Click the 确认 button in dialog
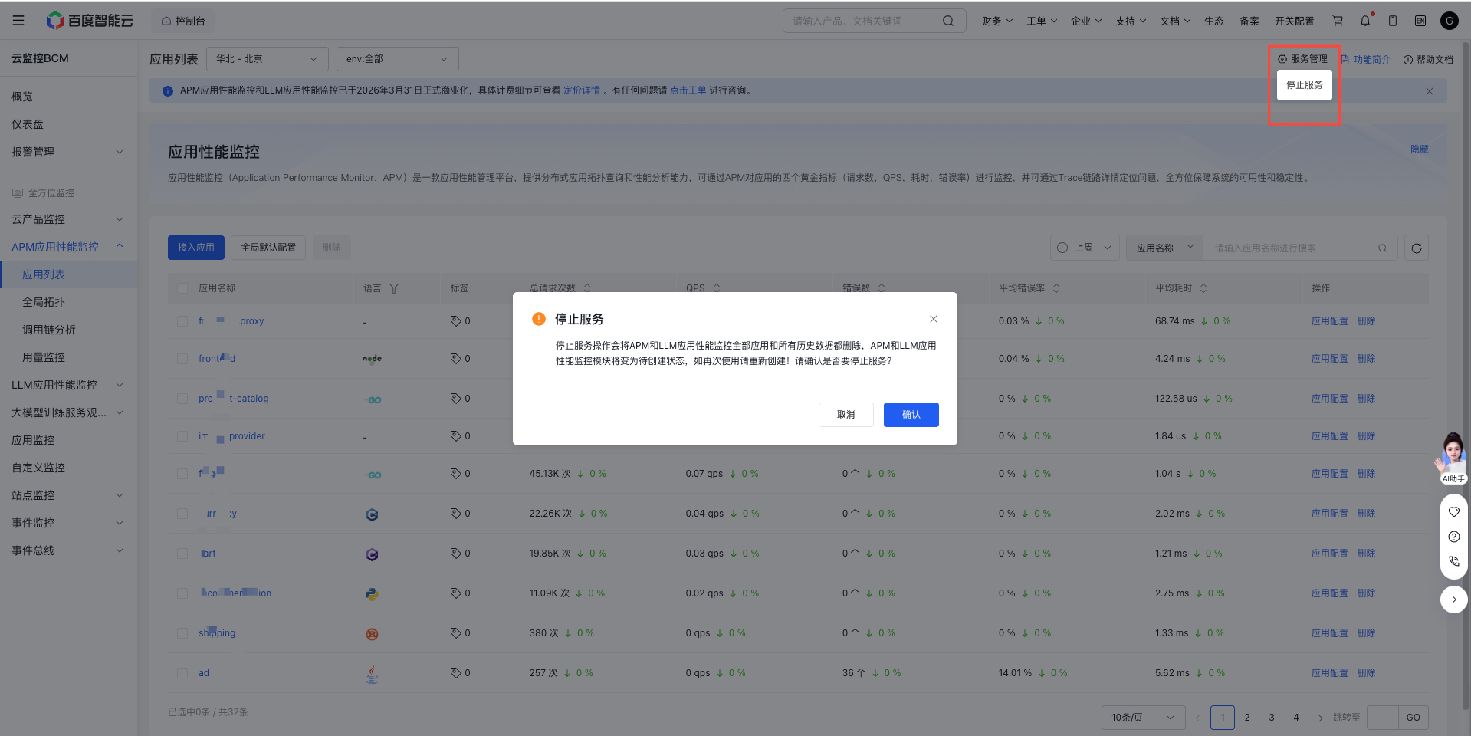This screenshot has height=736, width=1471. [911, 415]
